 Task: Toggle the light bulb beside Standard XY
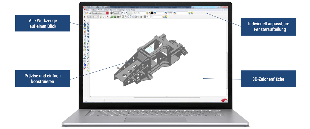(100, 17)
